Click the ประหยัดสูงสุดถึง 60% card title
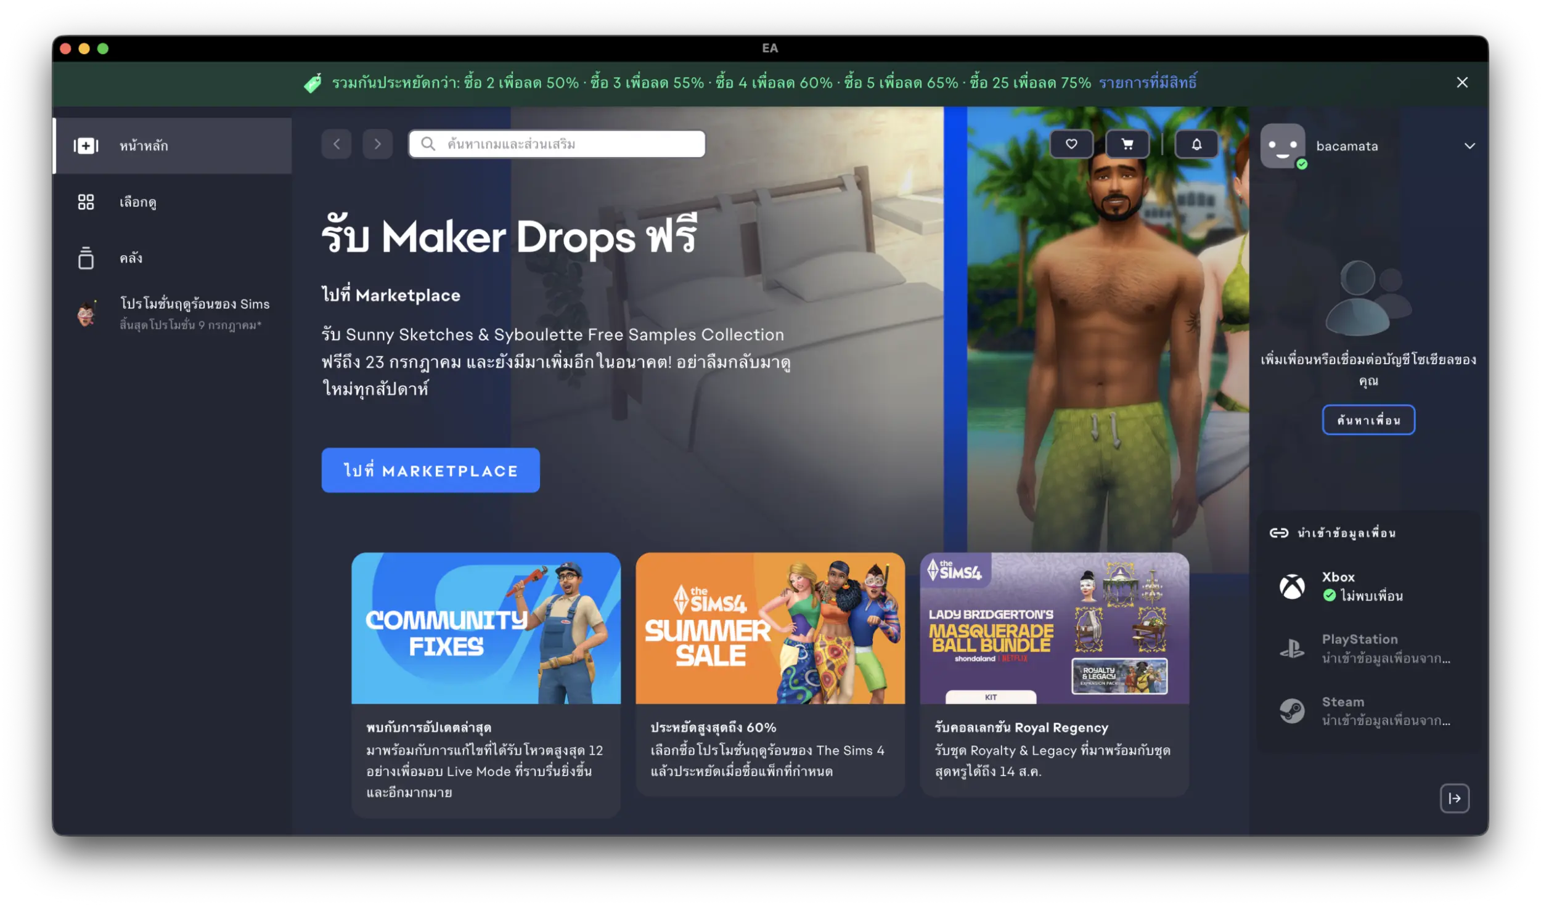The image size is (1541, 905). point(713,728)
